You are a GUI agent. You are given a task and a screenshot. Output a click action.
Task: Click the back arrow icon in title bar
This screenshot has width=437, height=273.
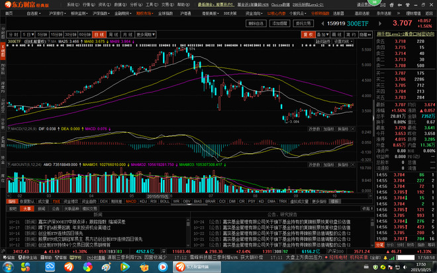click(400, 5)
